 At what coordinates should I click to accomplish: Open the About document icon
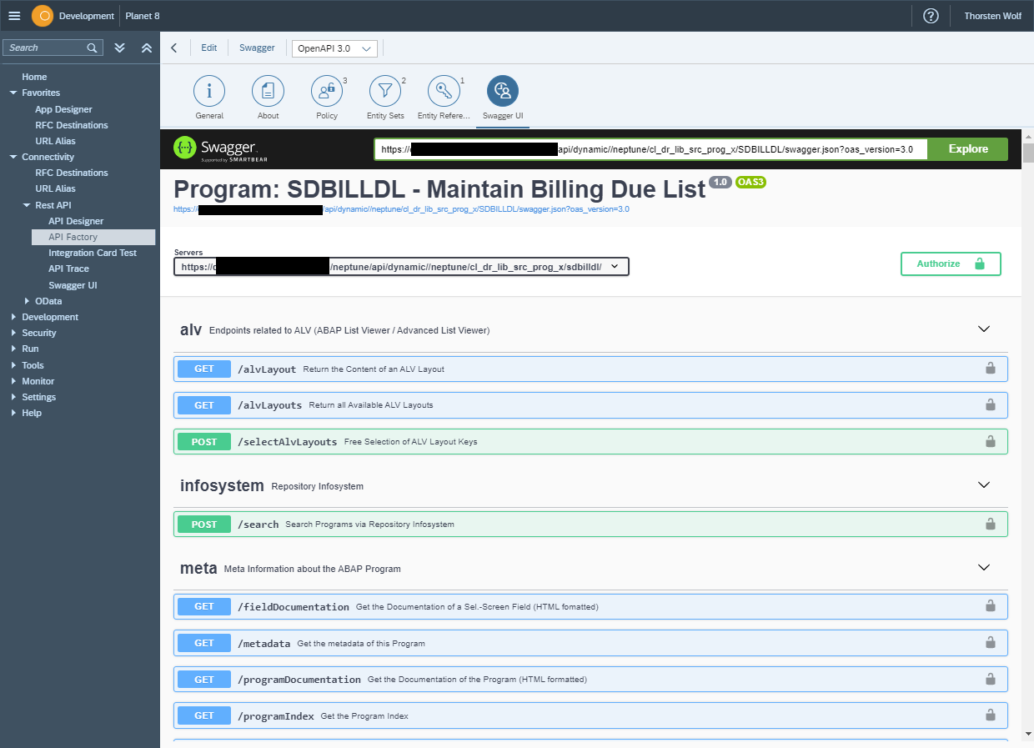pos(268,91)
